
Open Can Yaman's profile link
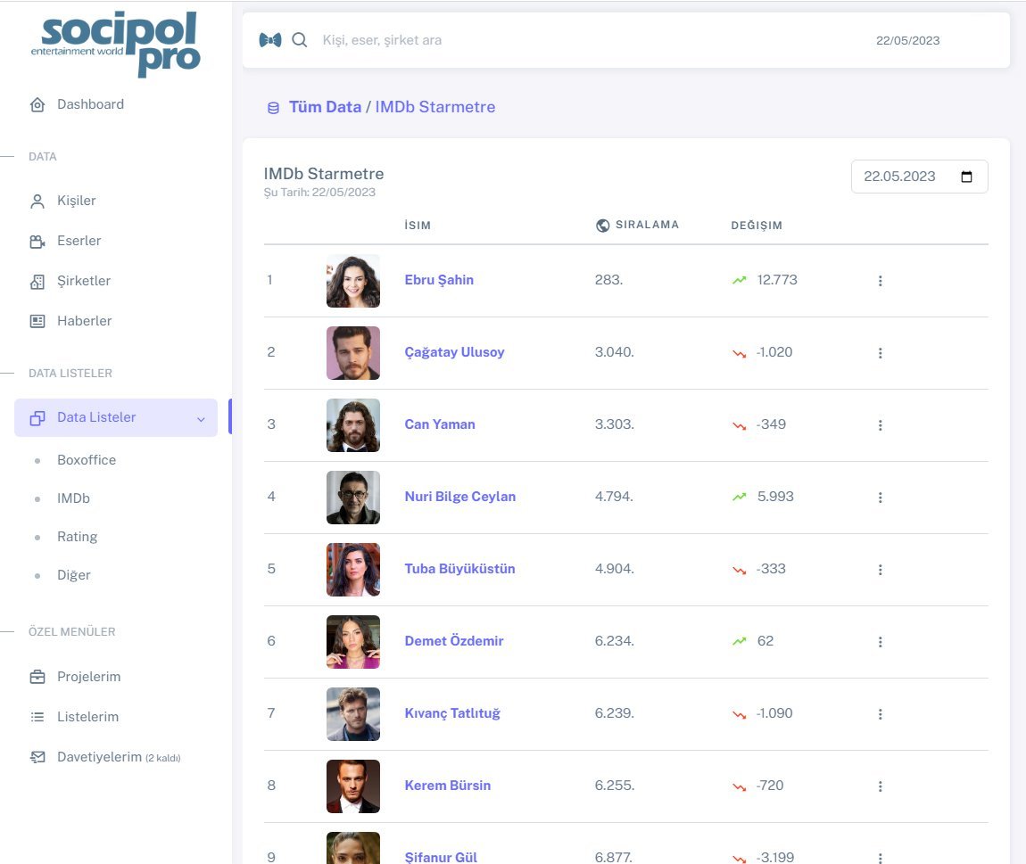[x=440, y=424]
